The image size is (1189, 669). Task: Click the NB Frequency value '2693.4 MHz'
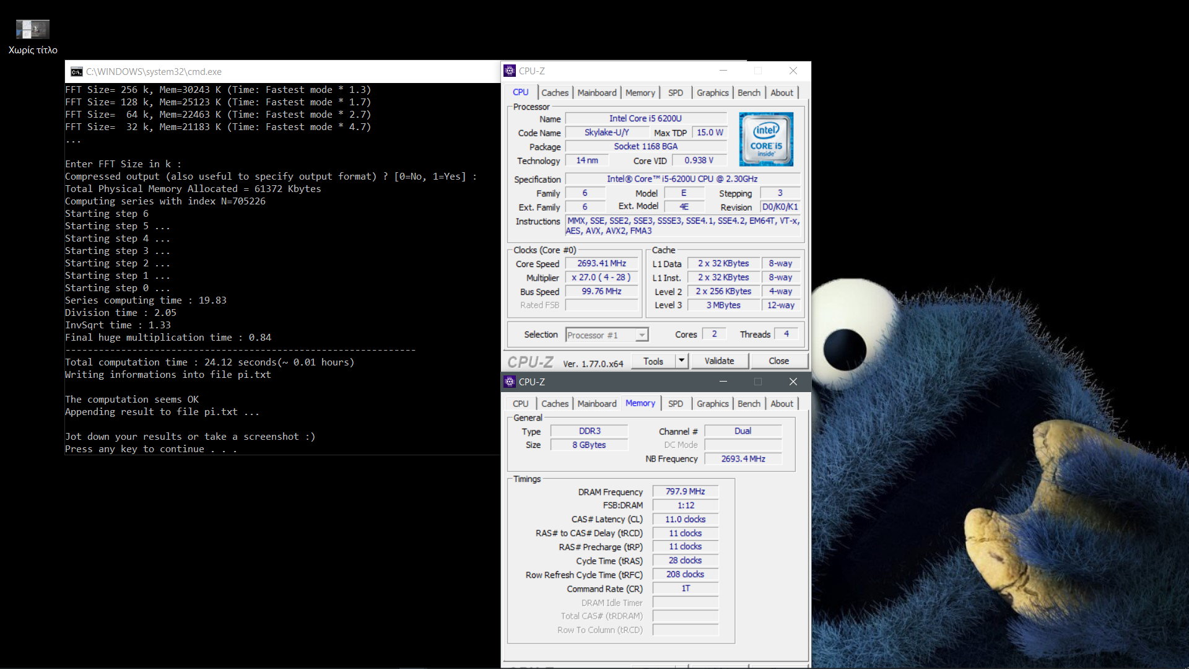pos(743,459)
